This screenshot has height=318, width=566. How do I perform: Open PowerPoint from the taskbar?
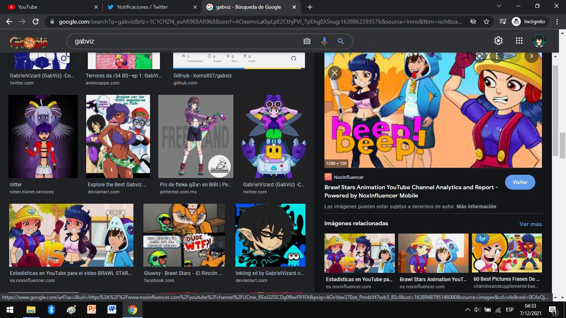click(92, 309)
